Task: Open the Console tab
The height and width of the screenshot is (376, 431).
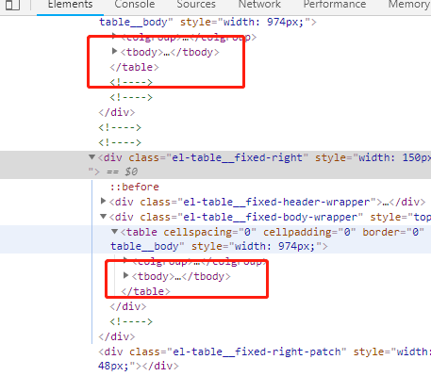Action: point(135,5)
